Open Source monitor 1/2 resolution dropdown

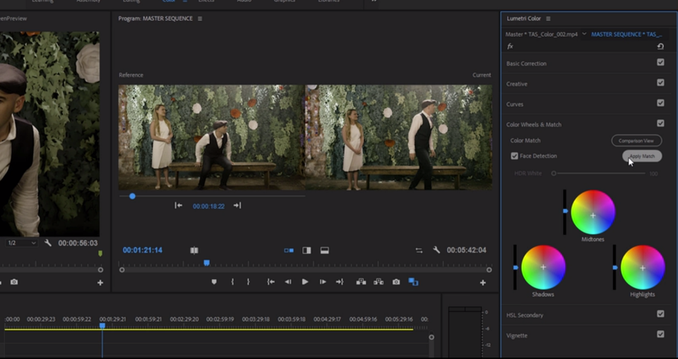point(22,243)
